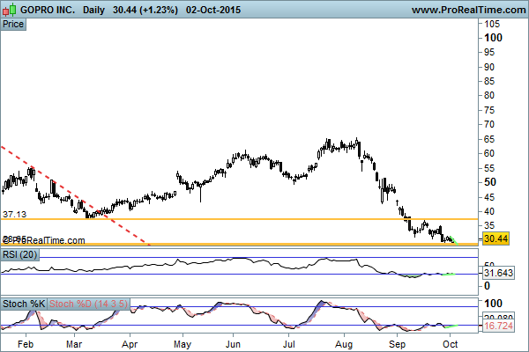
Task: Select the Stoch %D (14 3 5) label
Action: tap(88, 304)
